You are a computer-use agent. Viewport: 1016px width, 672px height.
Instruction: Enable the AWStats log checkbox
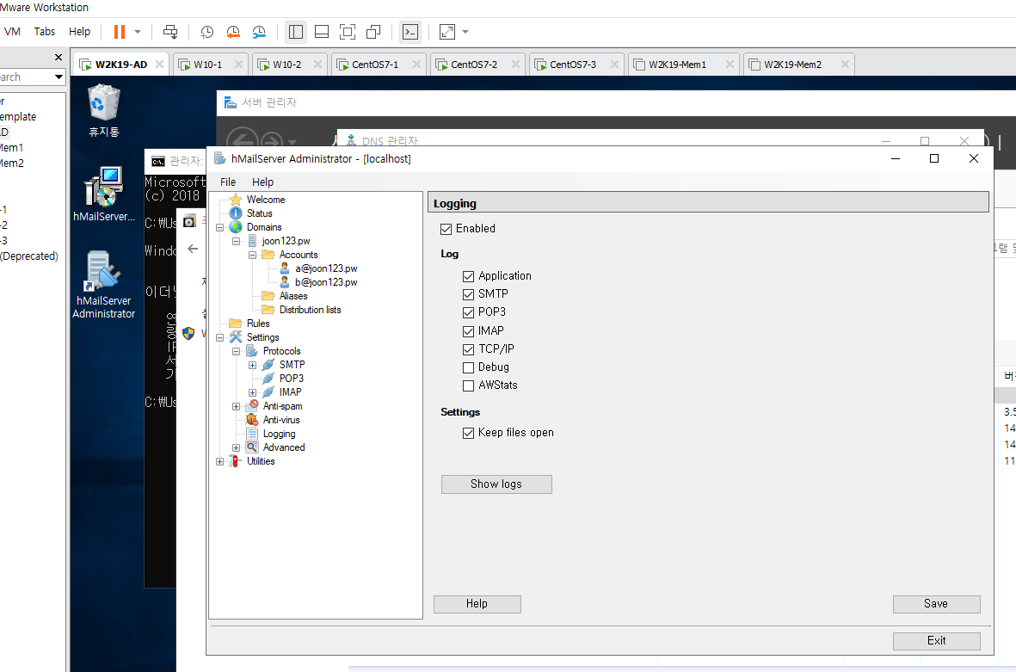click(469, 385)
